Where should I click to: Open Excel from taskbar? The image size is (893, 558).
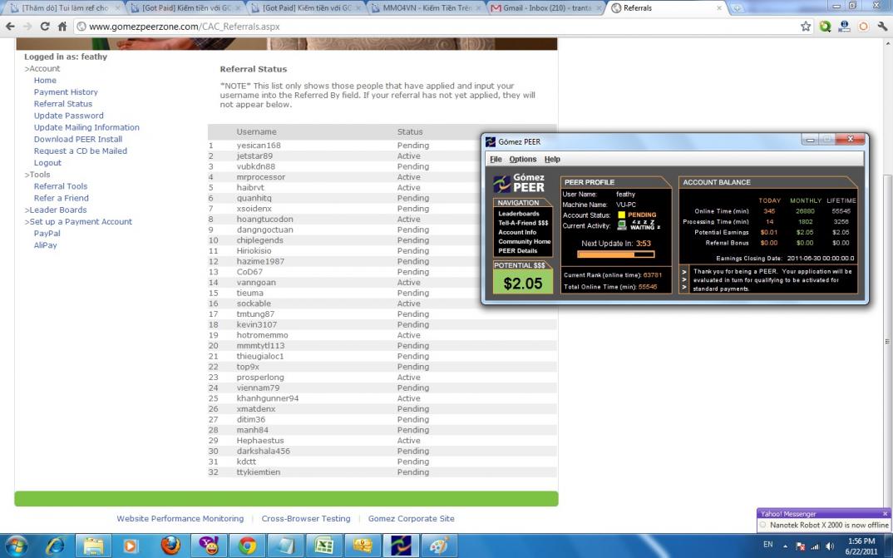(324, 546)
